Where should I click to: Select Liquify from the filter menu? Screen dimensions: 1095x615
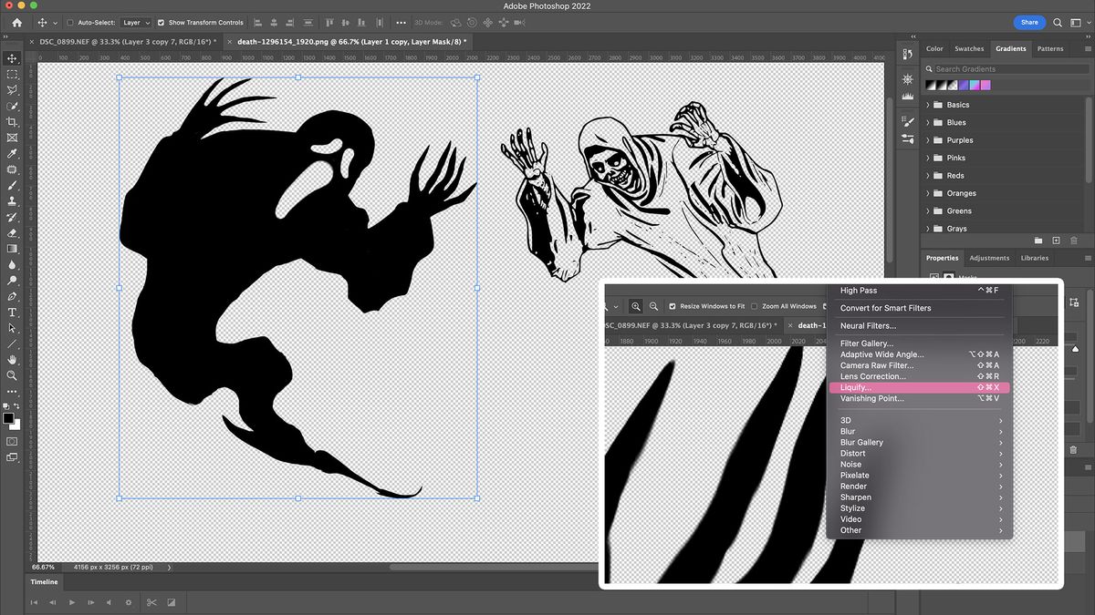857,386
